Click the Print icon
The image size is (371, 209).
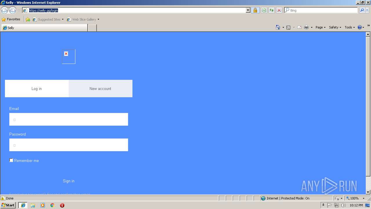tap(306, 27)
